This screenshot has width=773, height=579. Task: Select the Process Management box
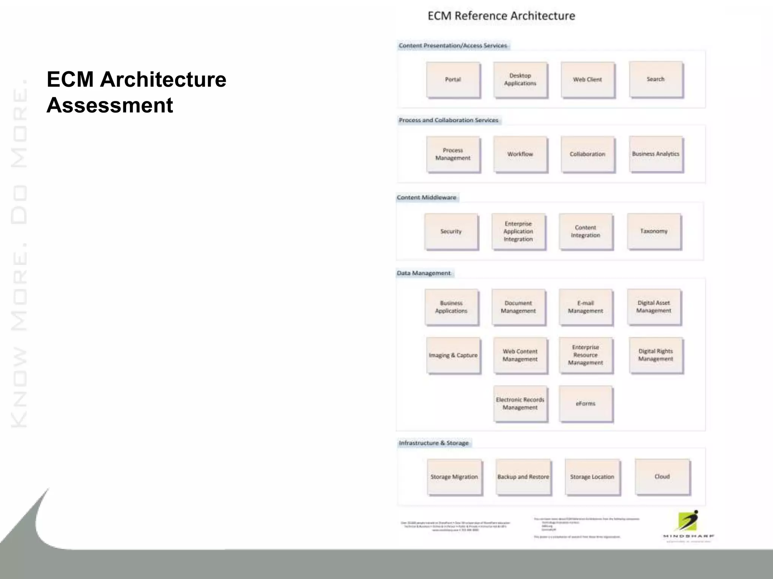tap(453, 154)
